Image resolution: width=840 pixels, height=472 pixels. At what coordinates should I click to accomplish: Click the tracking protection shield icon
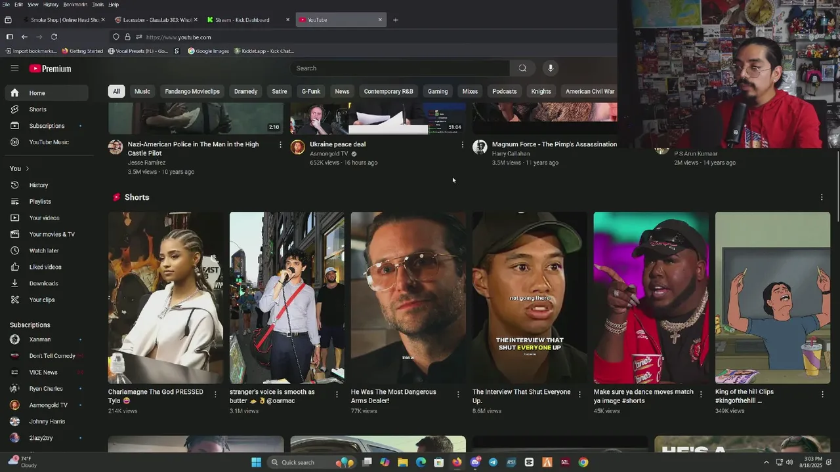pos(116,37)
